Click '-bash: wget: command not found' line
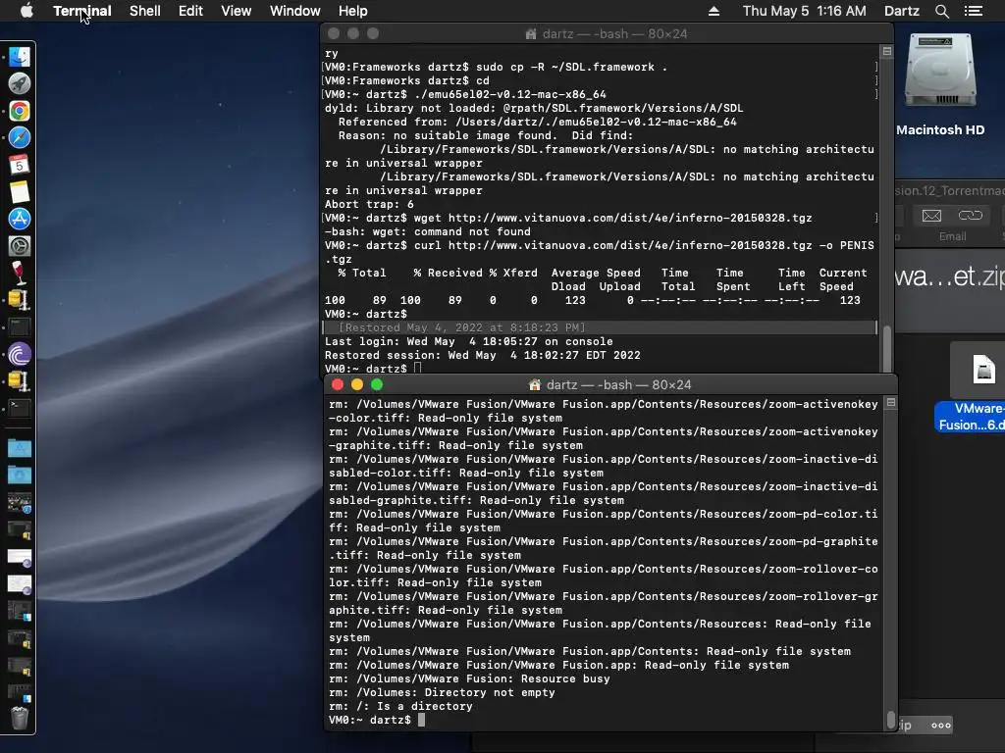 coord(428,231)
